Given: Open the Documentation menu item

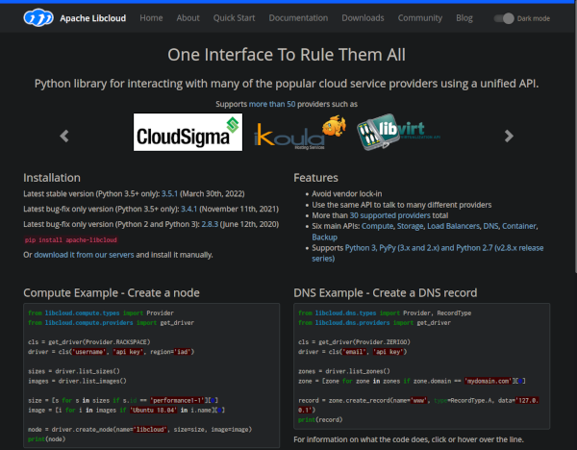Looking at the screenshot, I should tap(298, 18).
